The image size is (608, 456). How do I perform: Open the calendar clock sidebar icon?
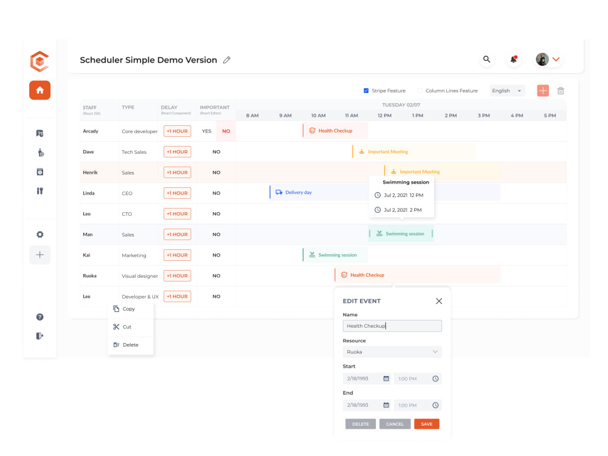pos(40,172)
